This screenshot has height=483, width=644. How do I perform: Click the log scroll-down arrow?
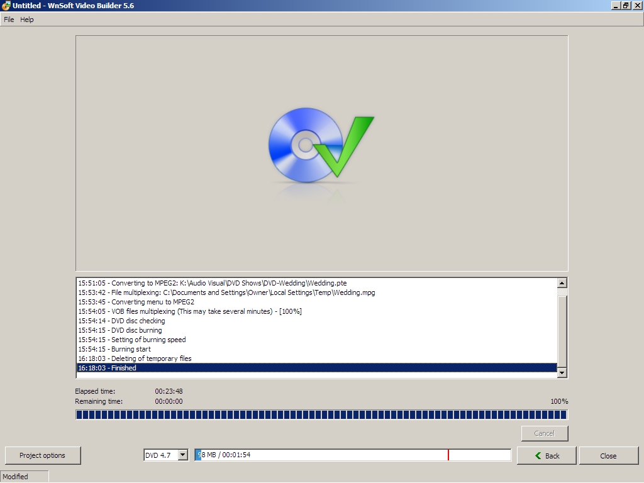562,373
